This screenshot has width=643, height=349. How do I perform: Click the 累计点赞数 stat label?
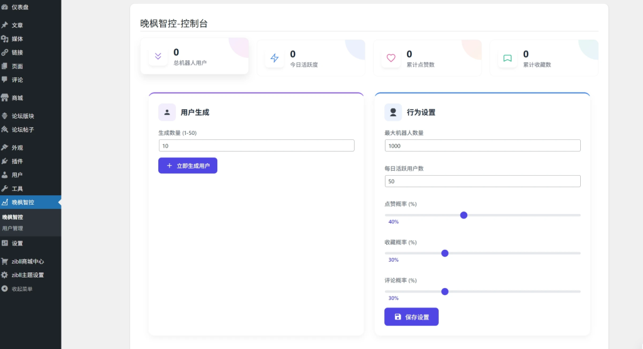coord(420,65)
